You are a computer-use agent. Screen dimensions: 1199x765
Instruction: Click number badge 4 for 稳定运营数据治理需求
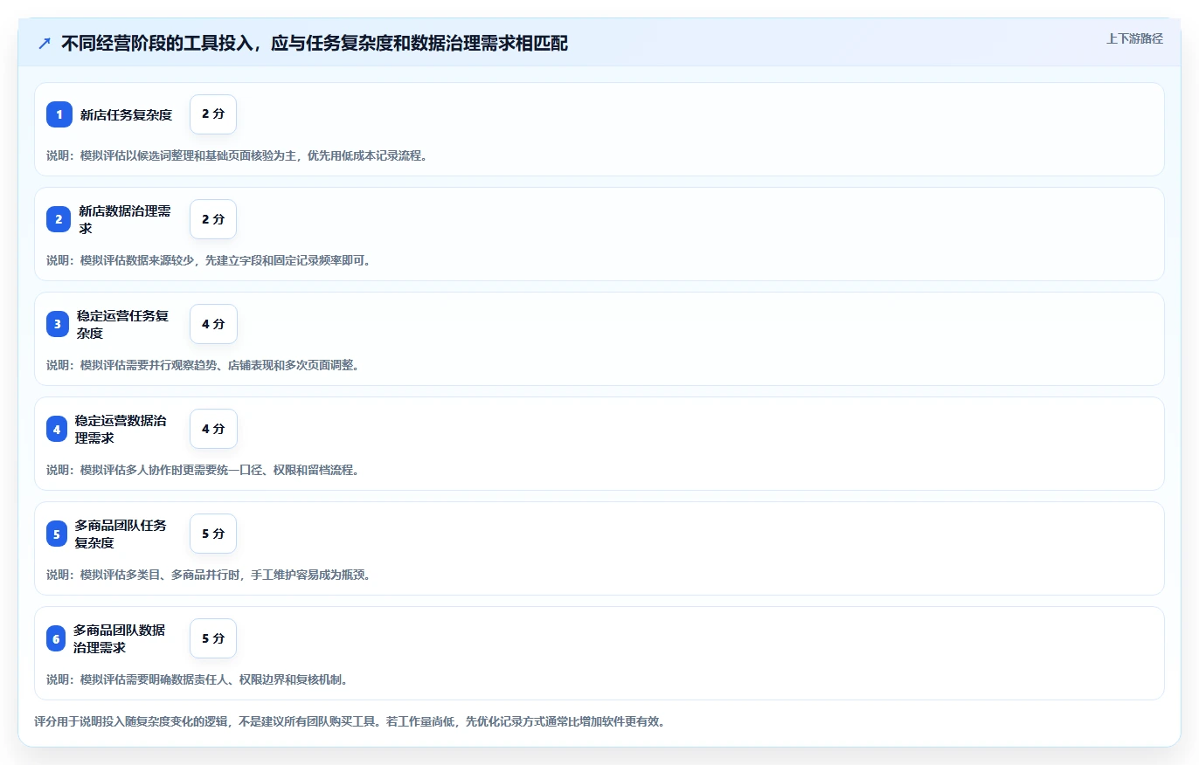point(57,429)
